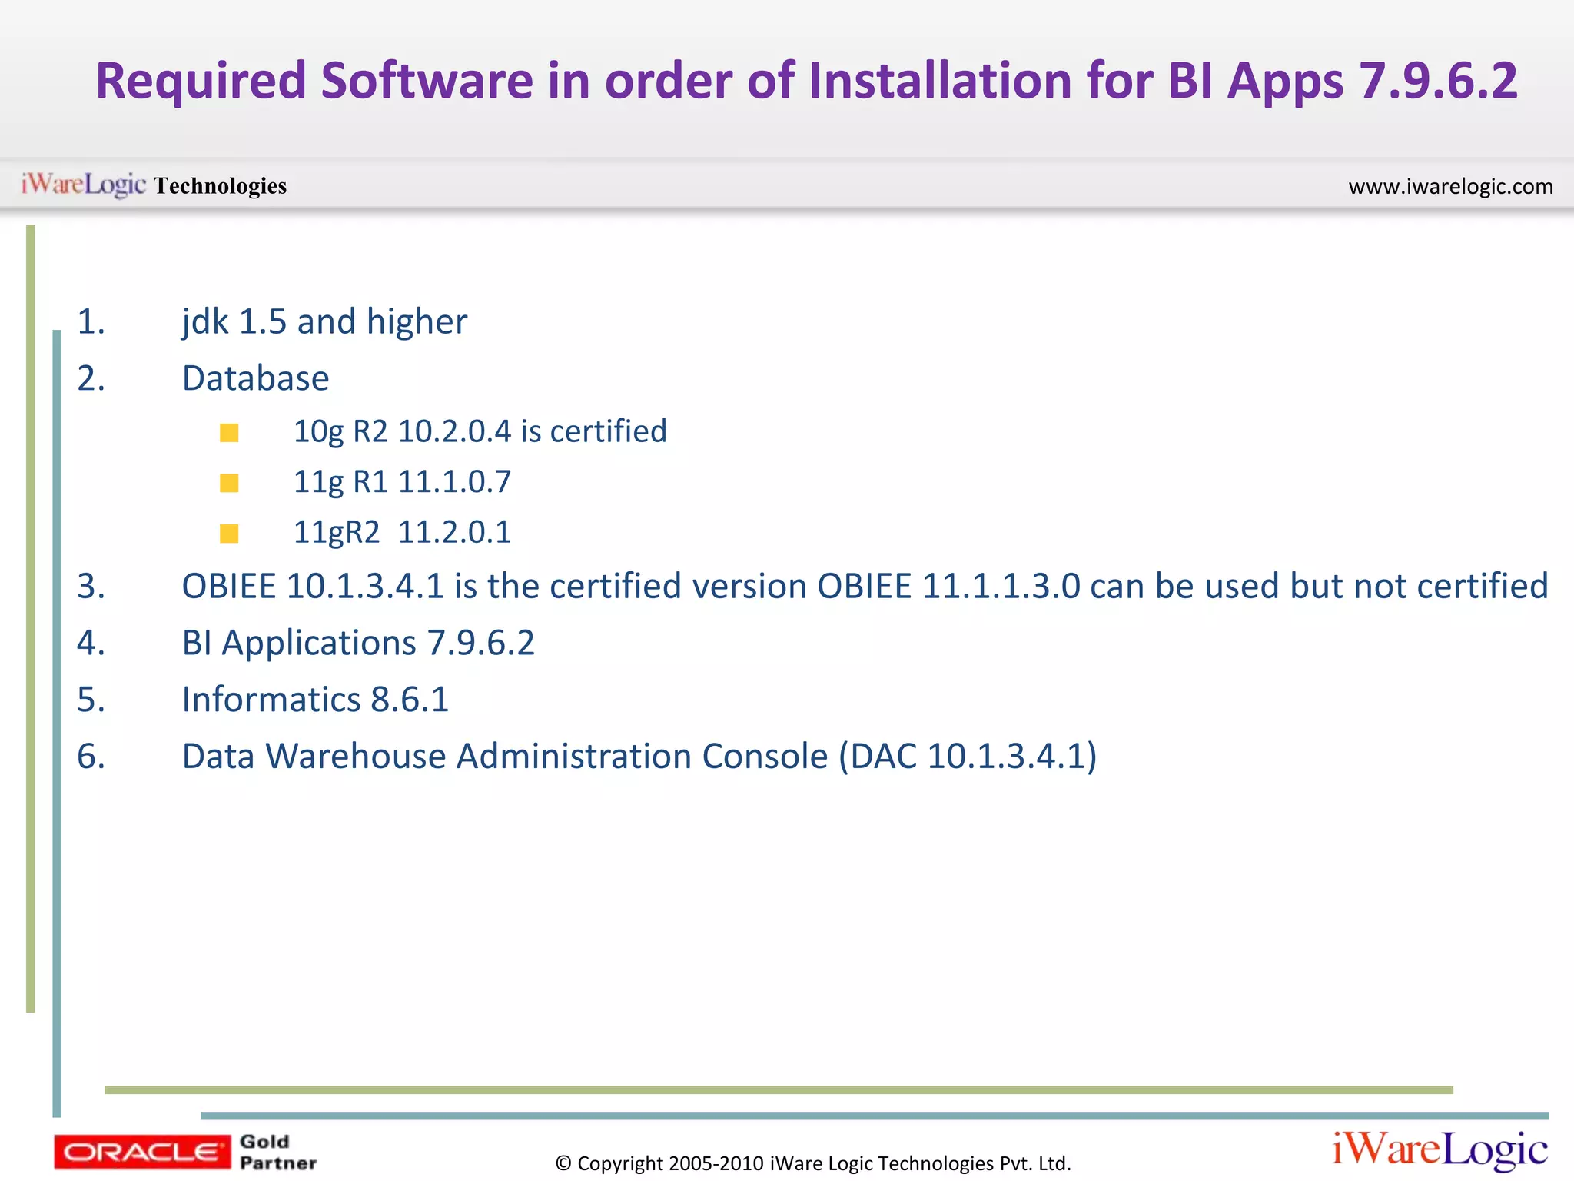The height and width of the screenshot is (1181, 1574).
Task: Click the Gold Partner badge text
Action: point(277,1152)
